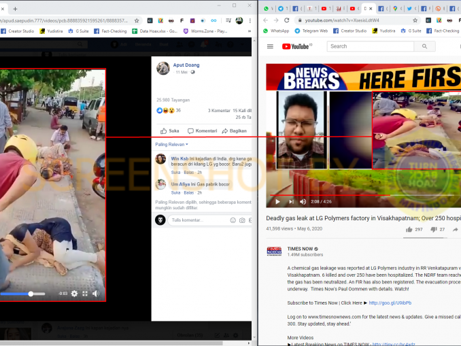Switch to WhatsApp browser tab
Screen dimensions: 461x346
[267, 9]
